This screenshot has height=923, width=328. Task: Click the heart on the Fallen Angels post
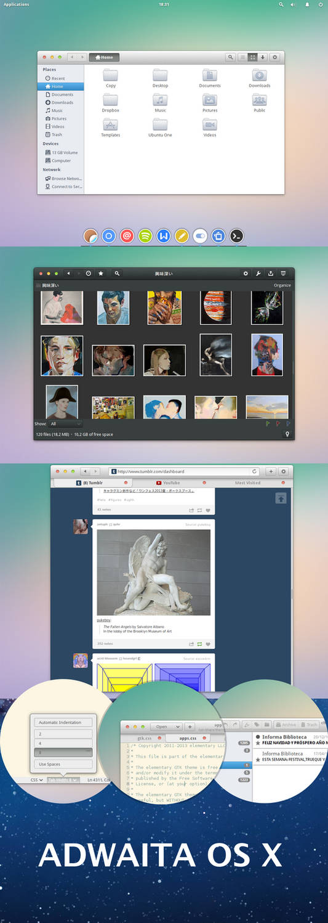pyautogui.click(x=208, y=643)
